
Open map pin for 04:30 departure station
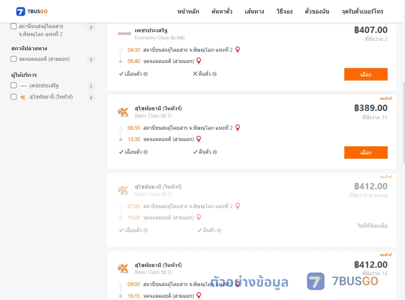point(238,49)
